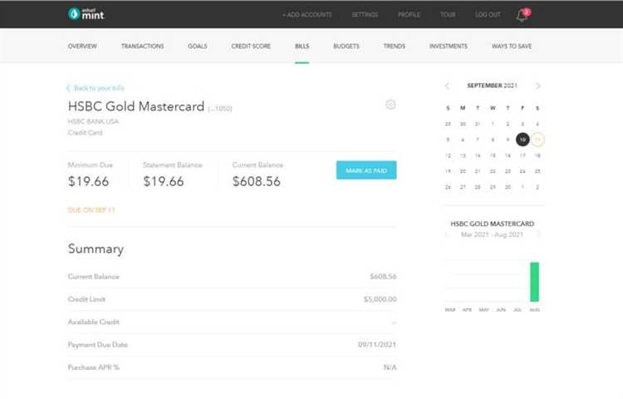Open Add Accounts link
The width and height of the screenshot is (623, 399).
[307, 15]
